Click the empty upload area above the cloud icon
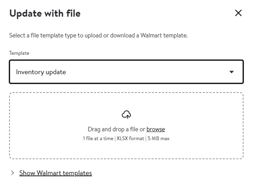This screenshot has height=184, width=253. 126,102
